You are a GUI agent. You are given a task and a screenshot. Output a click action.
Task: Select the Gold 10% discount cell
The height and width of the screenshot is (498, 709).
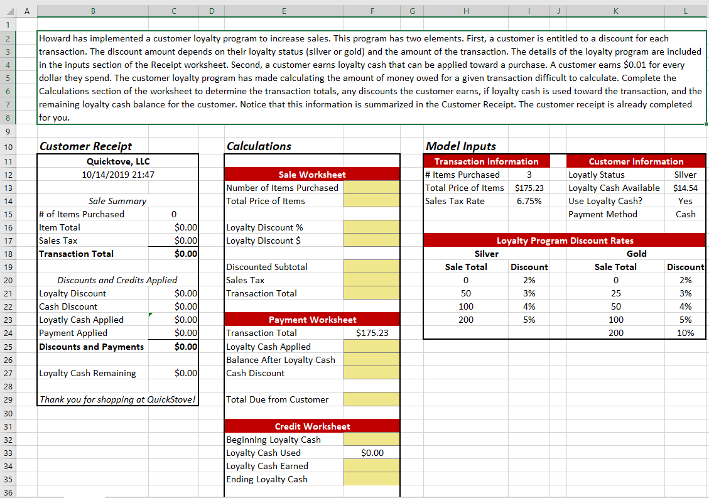(x=685, y=333)
